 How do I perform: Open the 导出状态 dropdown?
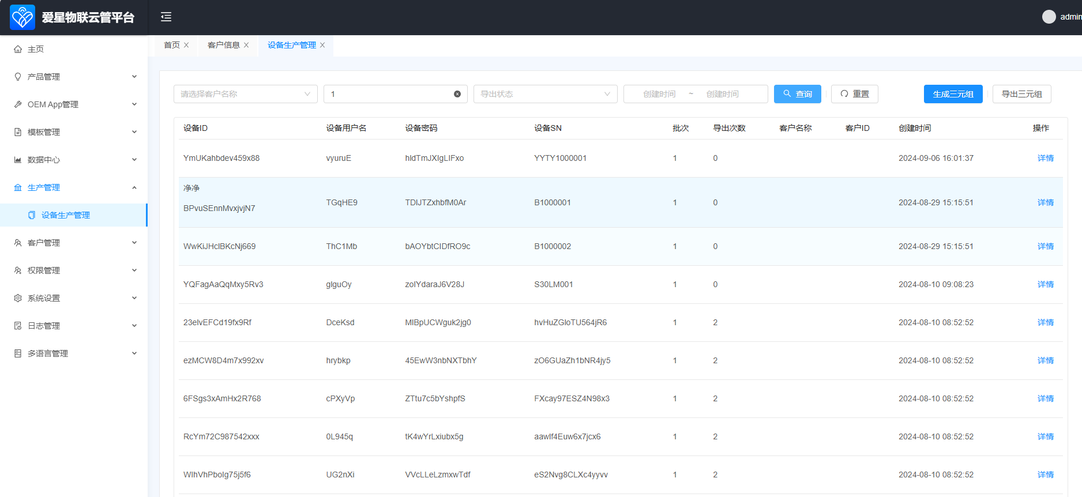[x=546, y=94]
